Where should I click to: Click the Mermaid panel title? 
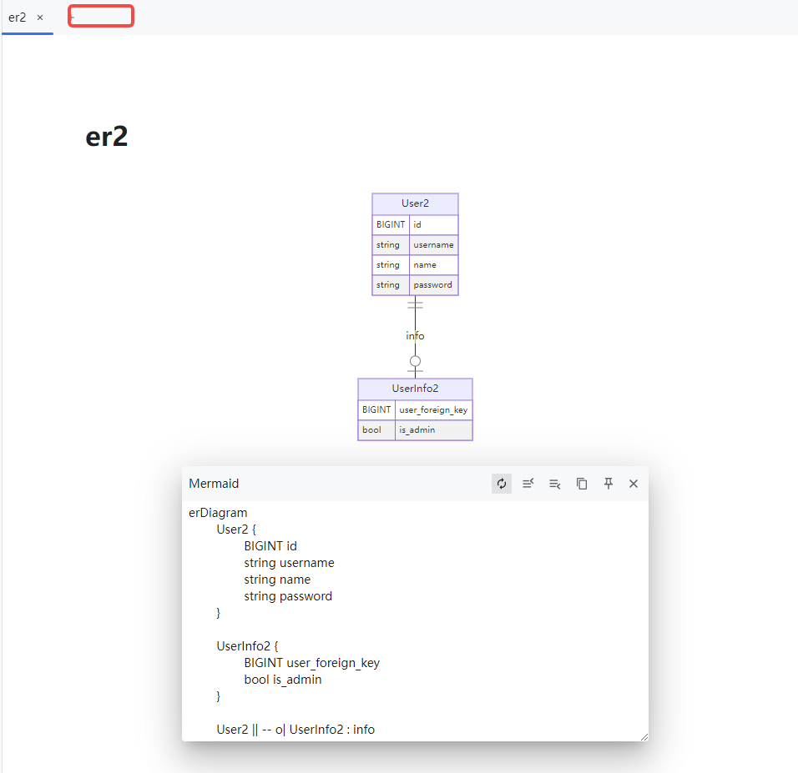[x=213, y=484]
